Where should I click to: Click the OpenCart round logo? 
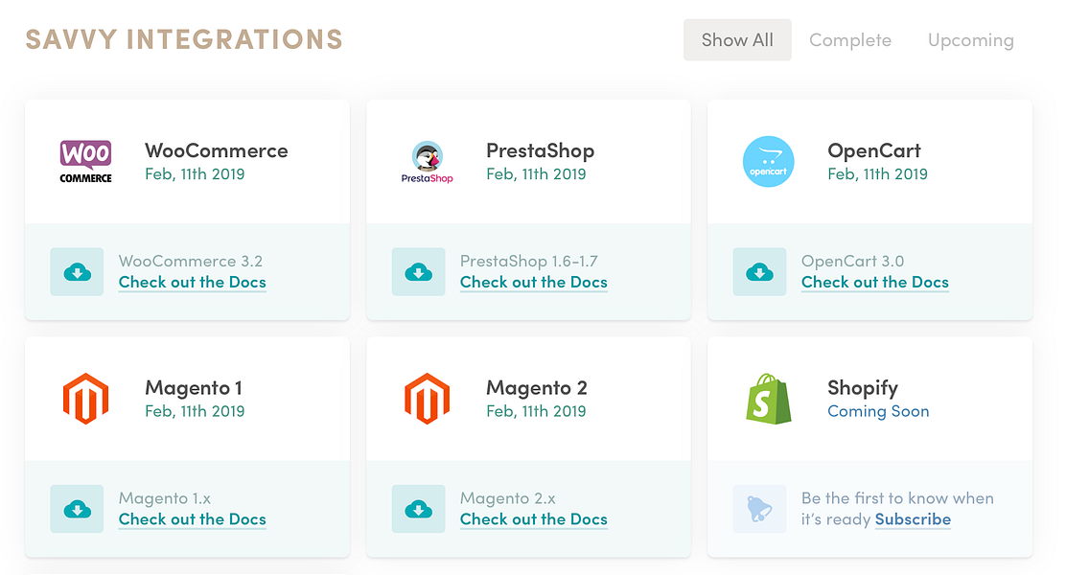coord(769,162)
